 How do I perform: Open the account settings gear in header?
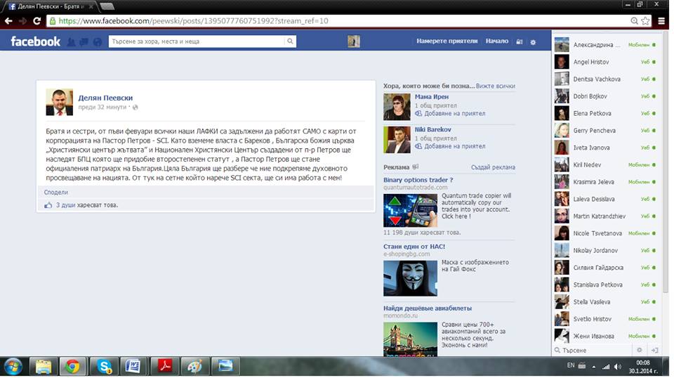[x=533, y=42]
